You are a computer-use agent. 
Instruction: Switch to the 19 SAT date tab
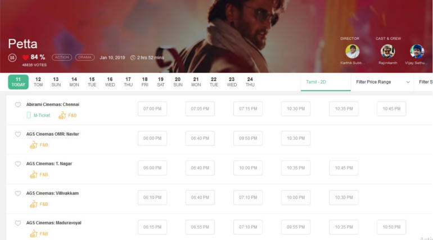coord(160,82)
